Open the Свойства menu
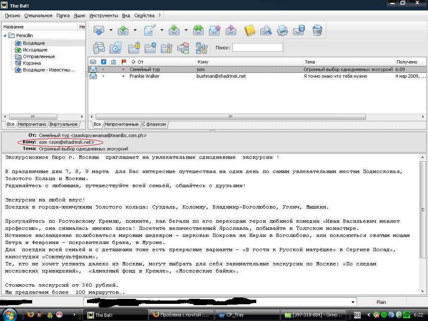The height and width of the screenshot is (321, 428). [144, 15]
